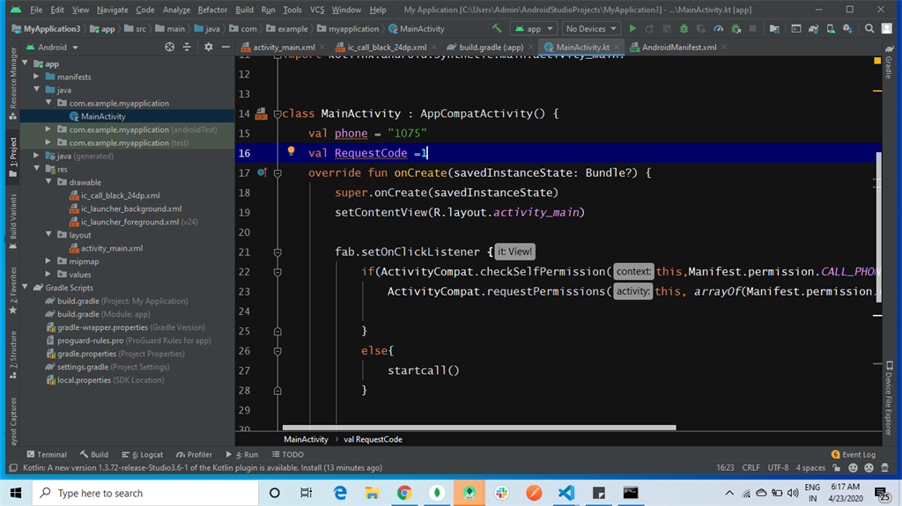Click the Windows search box

145,493
